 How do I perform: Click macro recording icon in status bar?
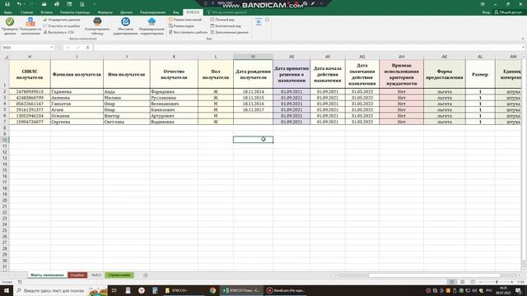click(20, 282)
